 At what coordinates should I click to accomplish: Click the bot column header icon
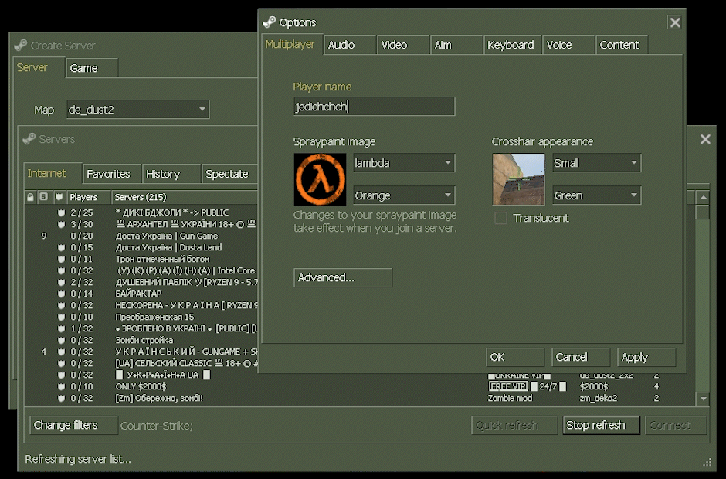(x=43, y=197)
